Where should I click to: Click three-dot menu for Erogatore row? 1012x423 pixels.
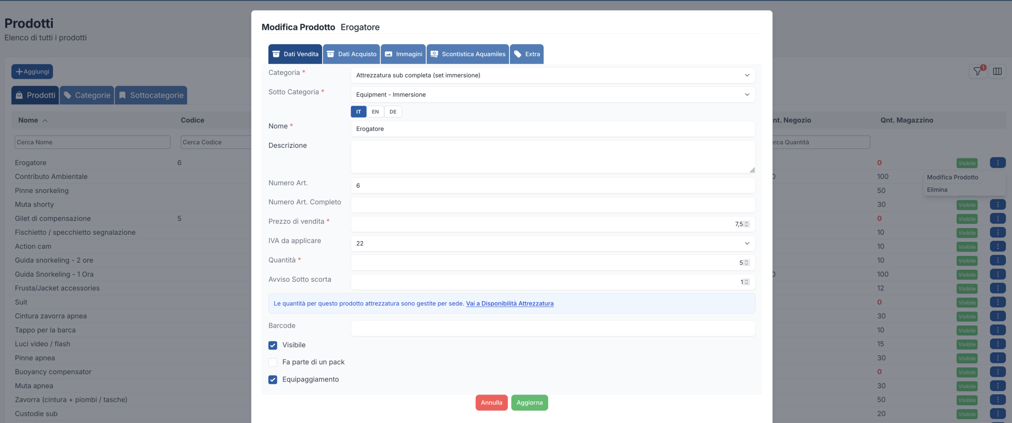997,163
